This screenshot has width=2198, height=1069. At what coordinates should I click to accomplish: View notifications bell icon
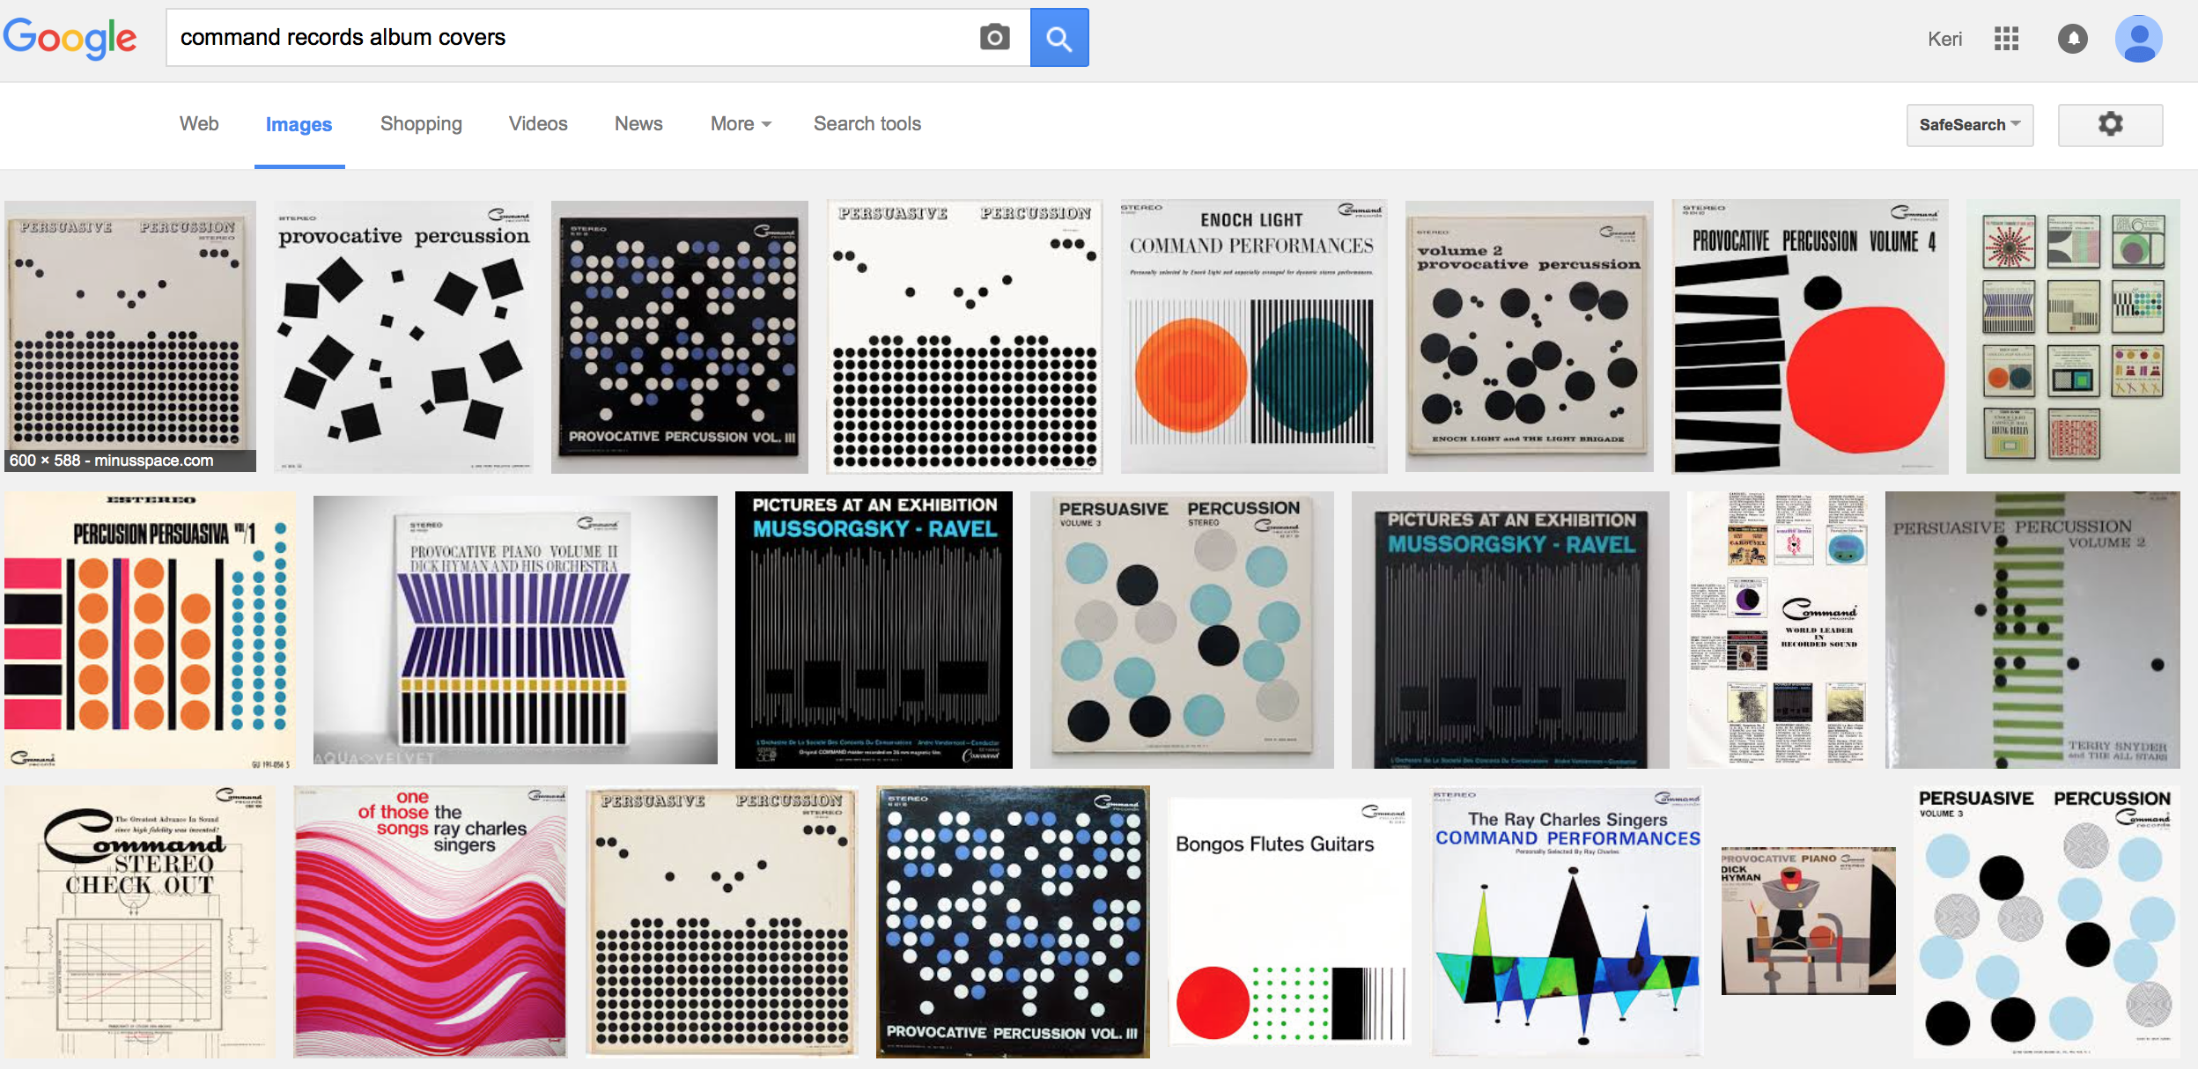(x=2072, y=39)
